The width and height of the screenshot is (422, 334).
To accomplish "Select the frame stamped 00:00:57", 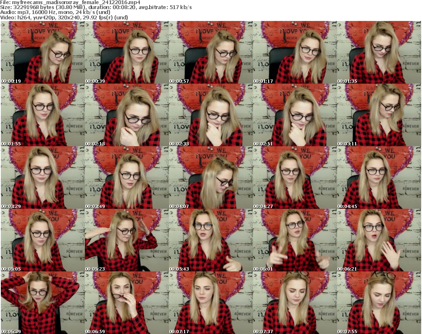I will point(211,52).
